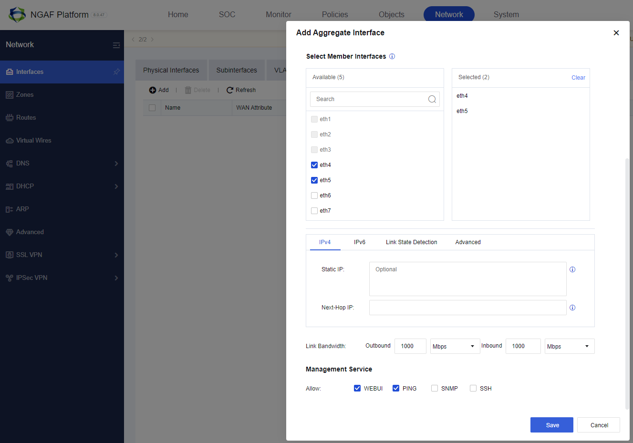The width and height of the screenshot is (633, 443).
Task: Collapse sidebar with Network menu icon
Action: (x=116, y=45)
